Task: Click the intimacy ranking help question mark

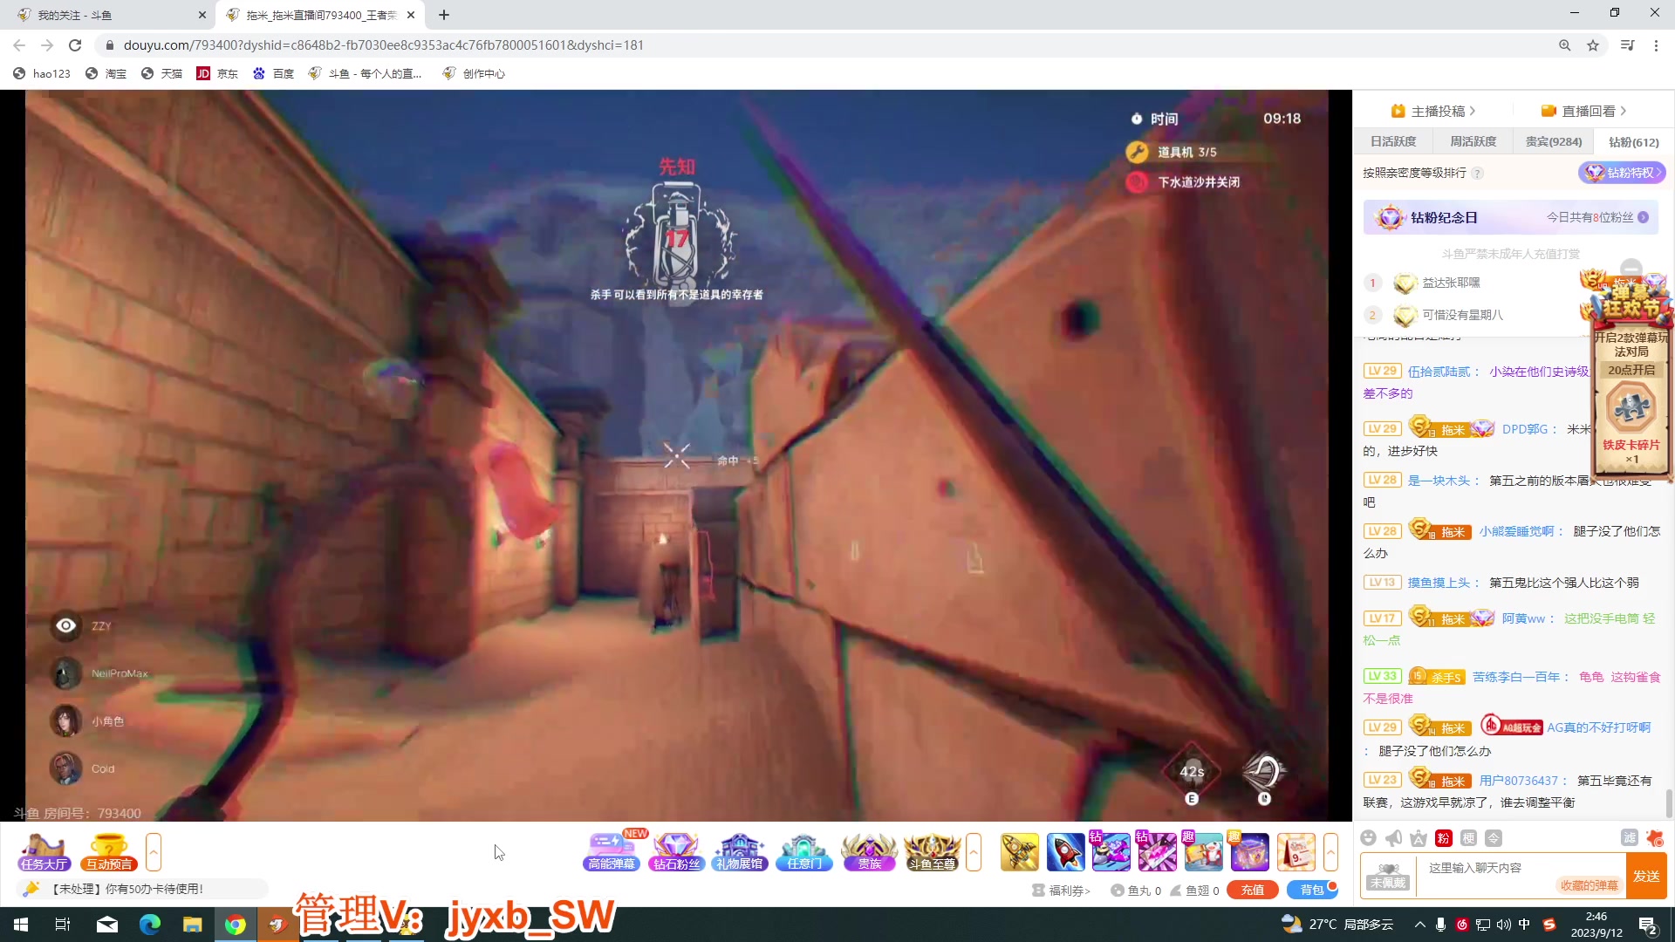Action: tap(1477, 174)
